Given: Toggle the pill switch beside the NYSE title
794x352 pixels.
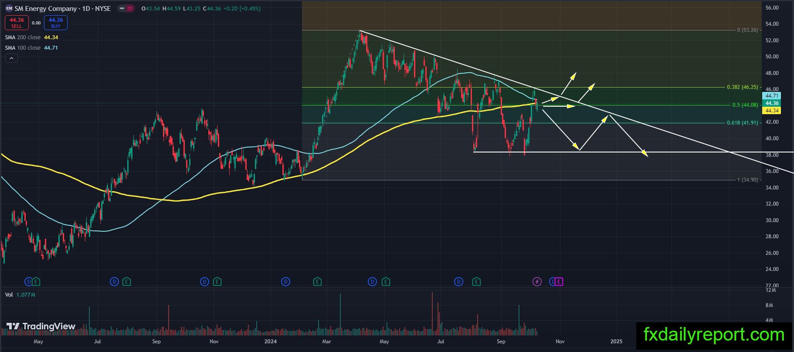Looking at the screenshot, I should (x=126, y=8).
